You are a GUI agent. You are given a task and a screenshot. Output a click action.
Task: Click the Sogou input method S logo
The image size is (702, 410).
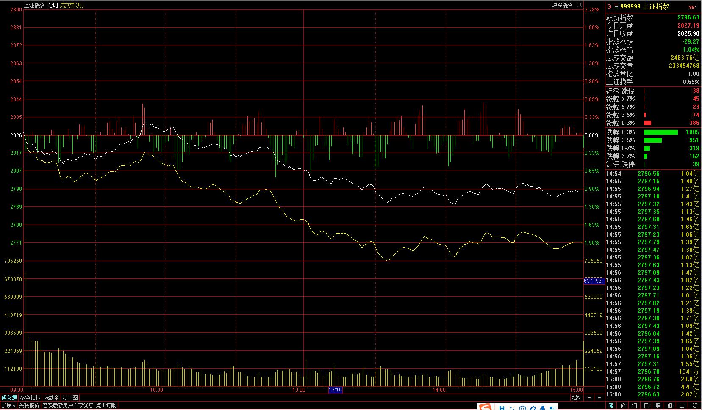485,407
